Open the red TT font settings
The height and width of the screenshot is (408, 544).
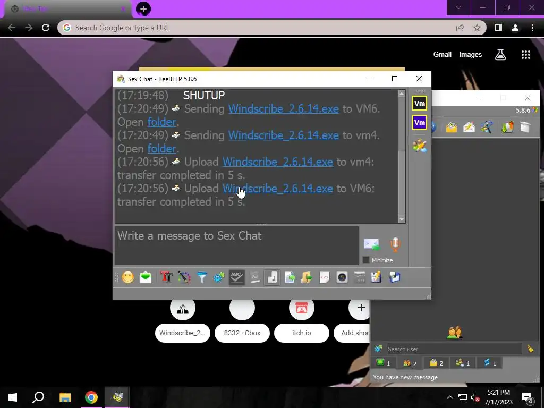(166, 277)
